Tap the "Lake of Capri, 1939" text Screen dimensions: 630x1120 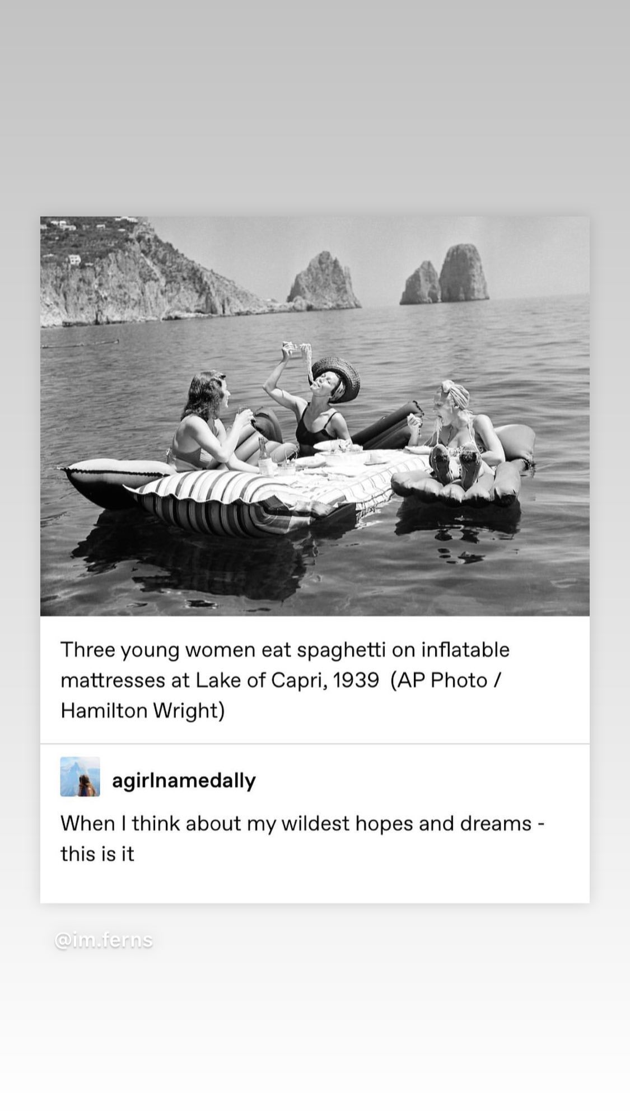tap(287, 680)
